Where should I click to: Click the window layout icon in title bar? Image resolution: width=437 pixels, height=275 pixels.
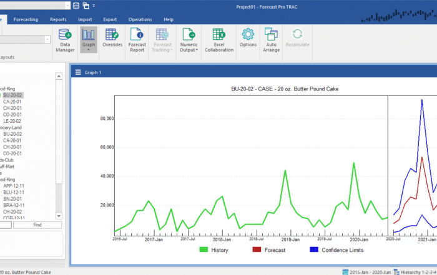coord(86,6)
